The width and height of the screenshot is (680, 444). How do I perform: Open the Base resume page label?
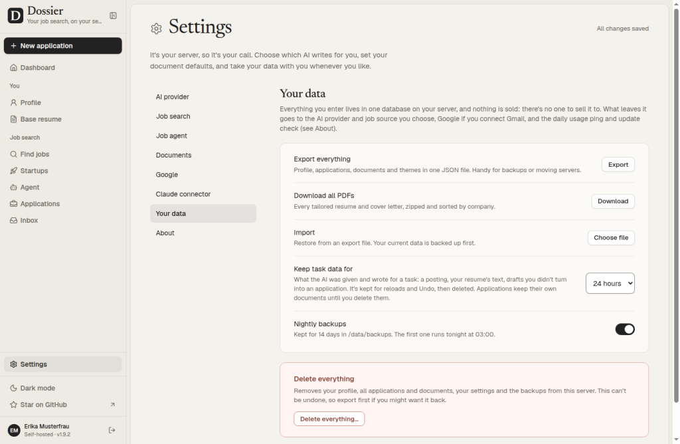point(41,120)
